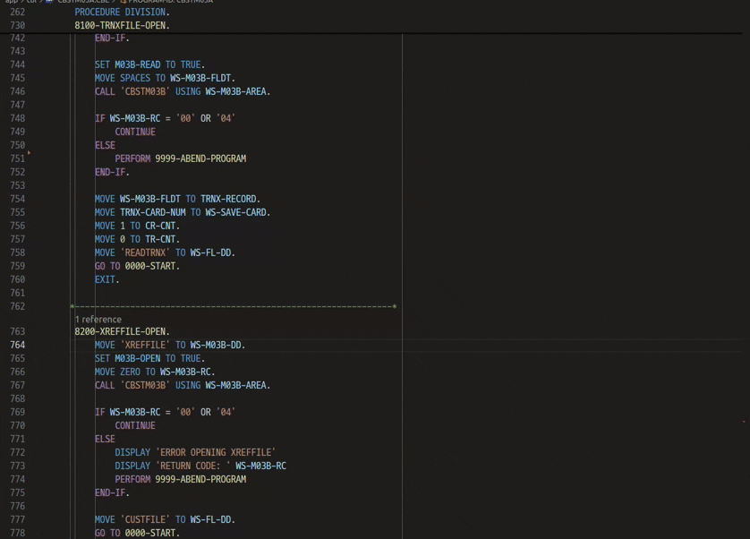Image resolution: width=750 pixels, height=539 pixels.
Task: Jump to sticky PROCEDURE DIVISION header line
Action: [122, 12]
